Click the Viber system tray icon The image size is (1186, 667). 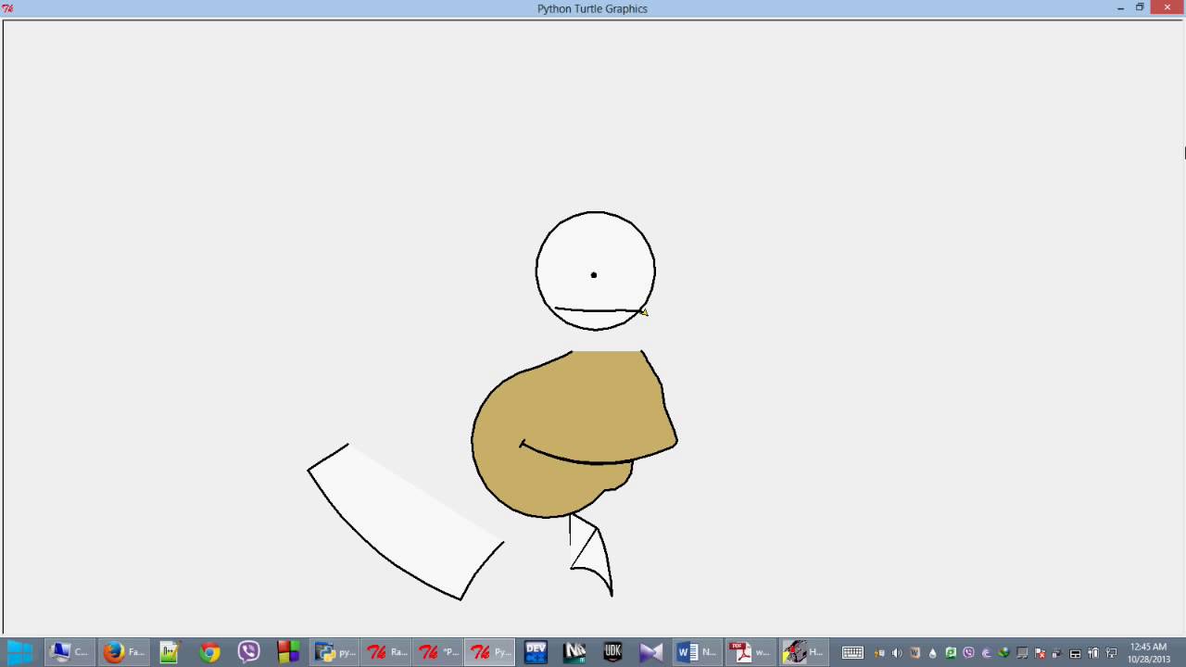[968, 652]
